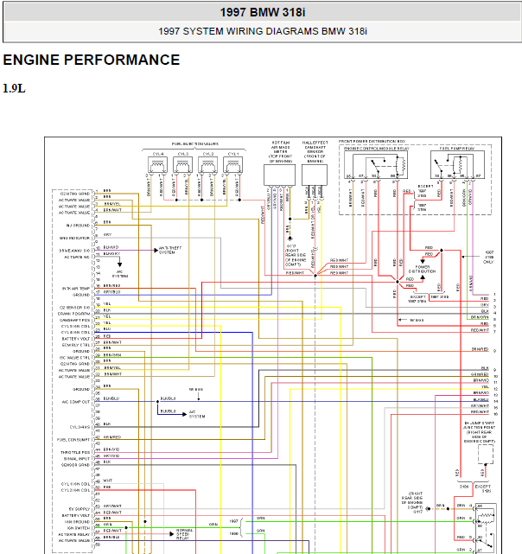Click "A/C SYSTEM" label beside BLK/BLU arrow

[197, 414]
